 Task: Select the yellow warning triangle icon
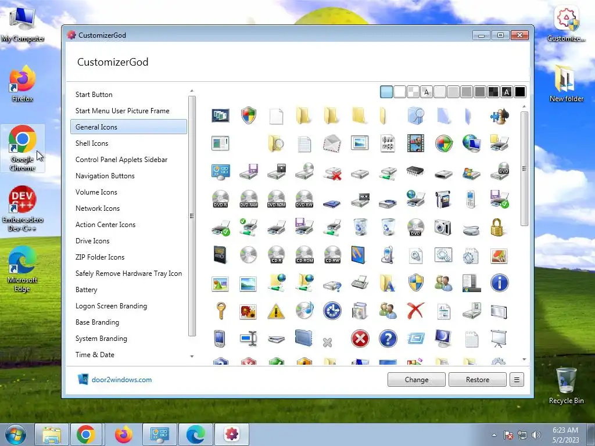[x=276, y=311]
